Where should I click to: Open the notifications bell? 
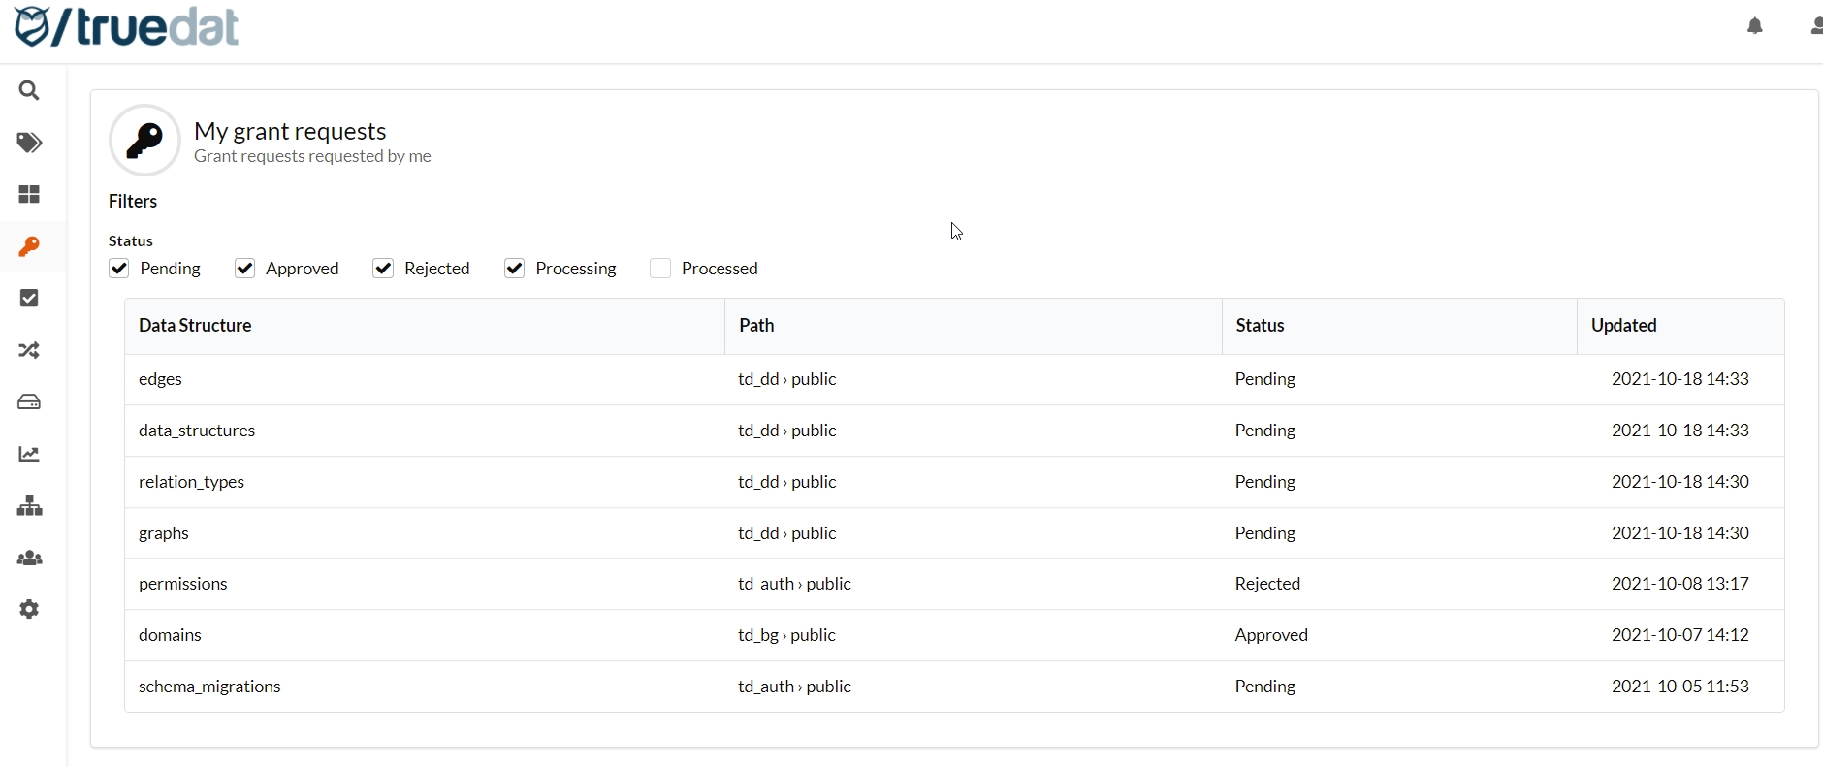(x=1755, y=26)
